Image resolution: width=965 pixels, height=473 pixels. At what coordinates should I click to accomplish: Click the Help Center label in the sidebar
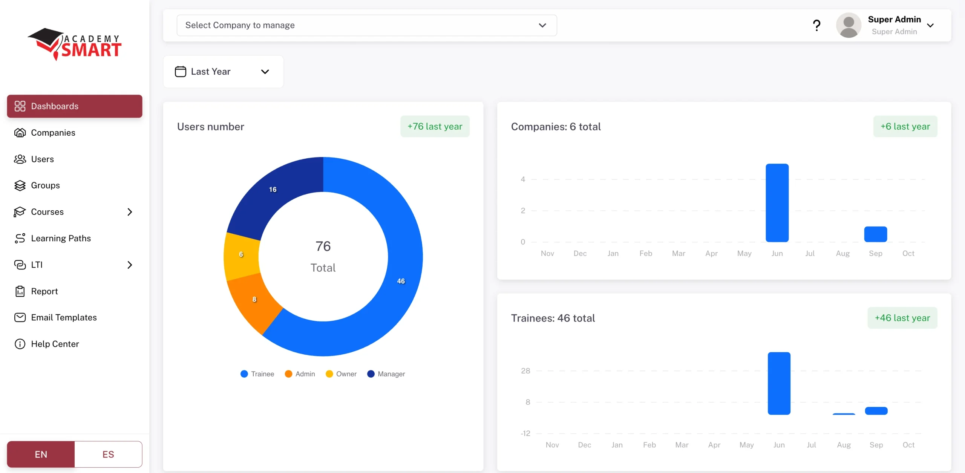[55, 344]
